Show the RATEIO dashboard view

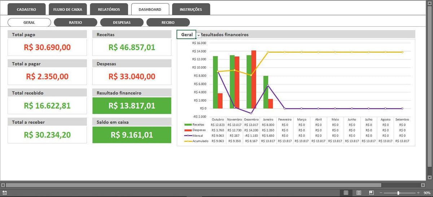coord(75,22)
